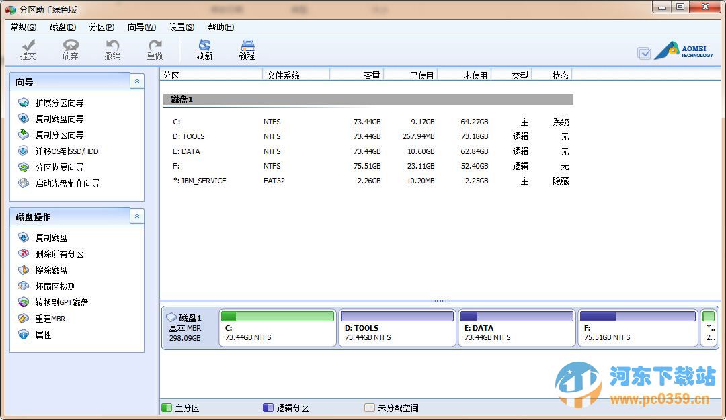Collapse the 磁盘操作 panel
Image resolution: width=726 pixels, height=420 pixels.
pyautogui.click(x=137, y=216)
